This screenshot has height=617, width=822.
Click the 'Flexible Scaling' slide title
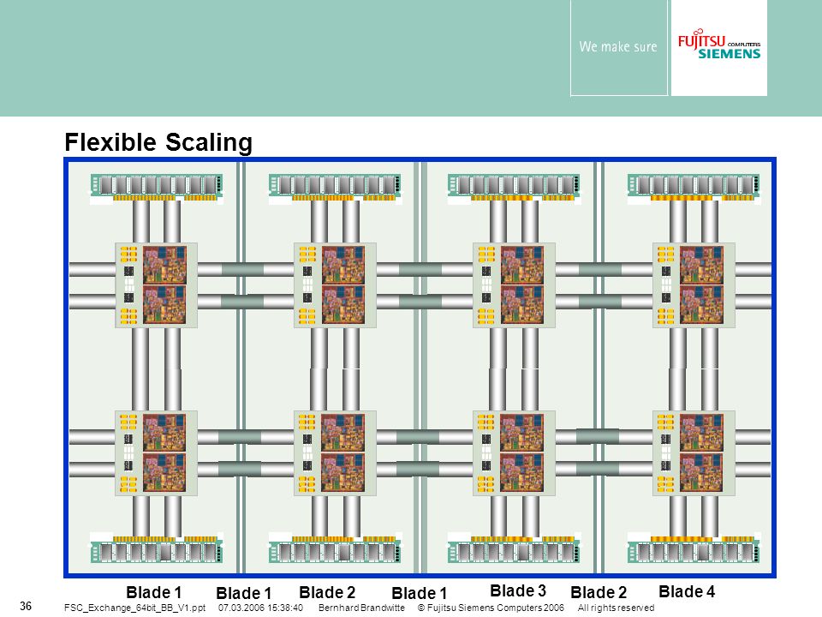[x=158, y=142]
